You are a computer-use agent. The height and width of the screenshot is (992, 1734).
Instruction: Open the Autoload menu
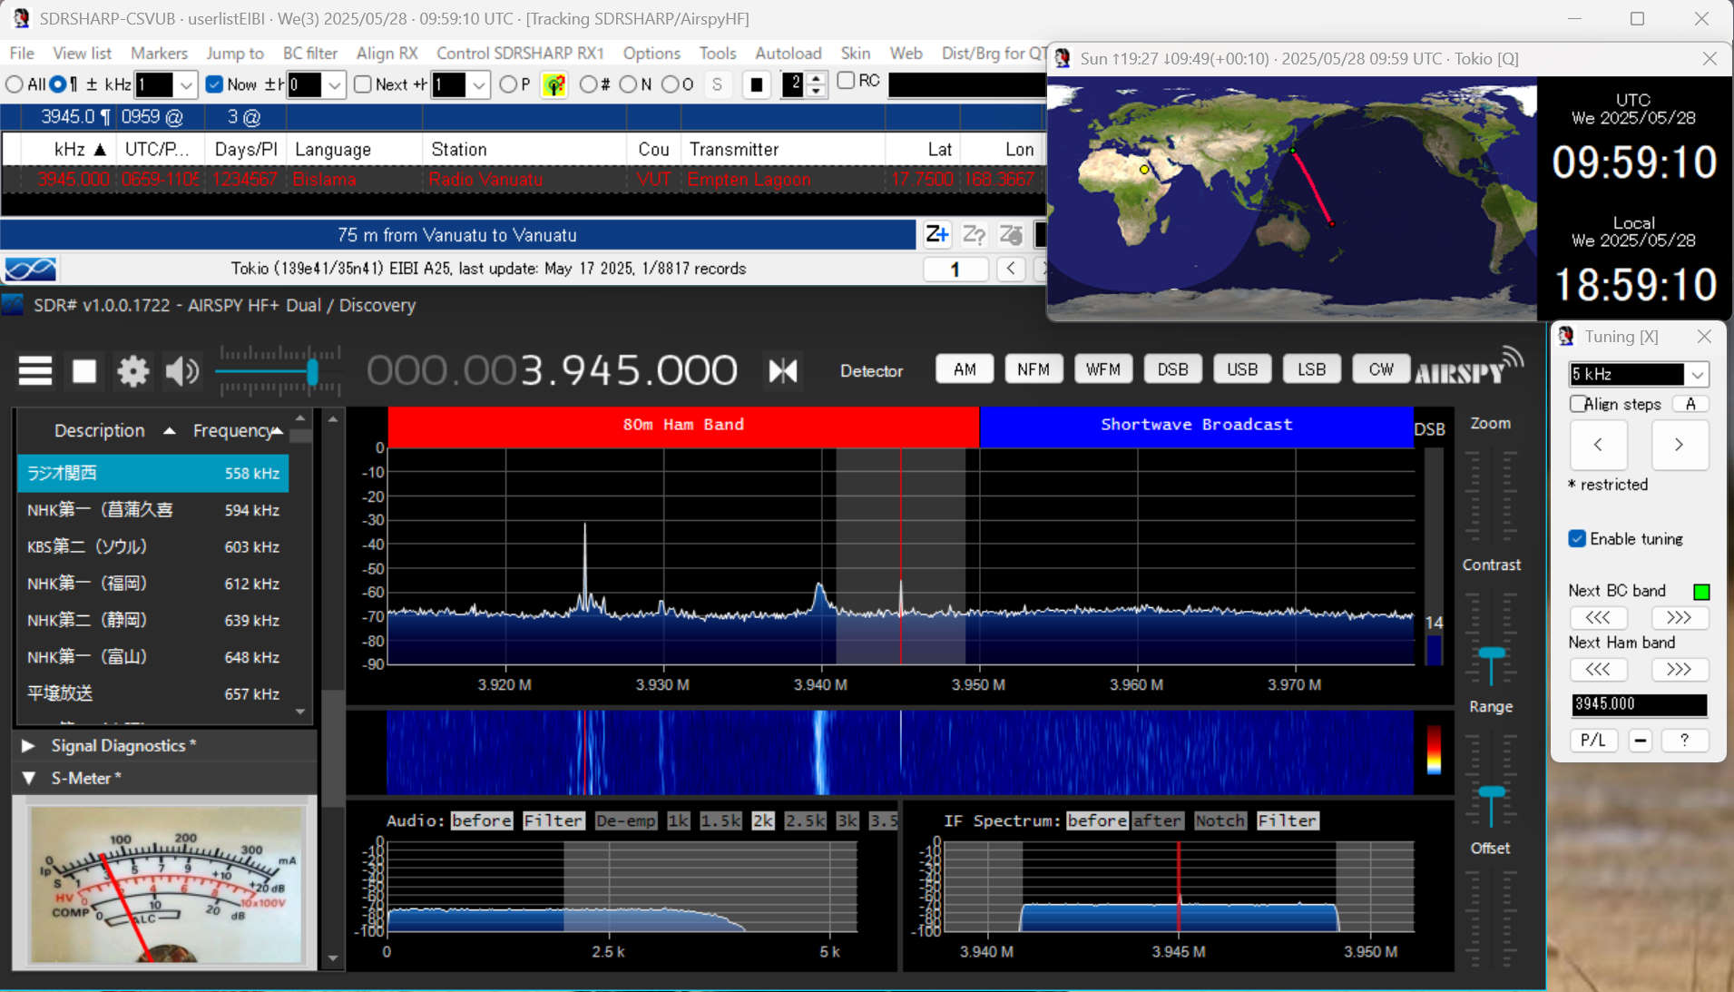[789, 54]
